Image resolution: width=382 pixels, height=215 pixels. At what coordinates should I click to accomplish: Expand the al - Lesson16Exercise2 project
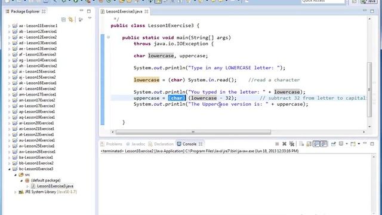coord(10,89)
